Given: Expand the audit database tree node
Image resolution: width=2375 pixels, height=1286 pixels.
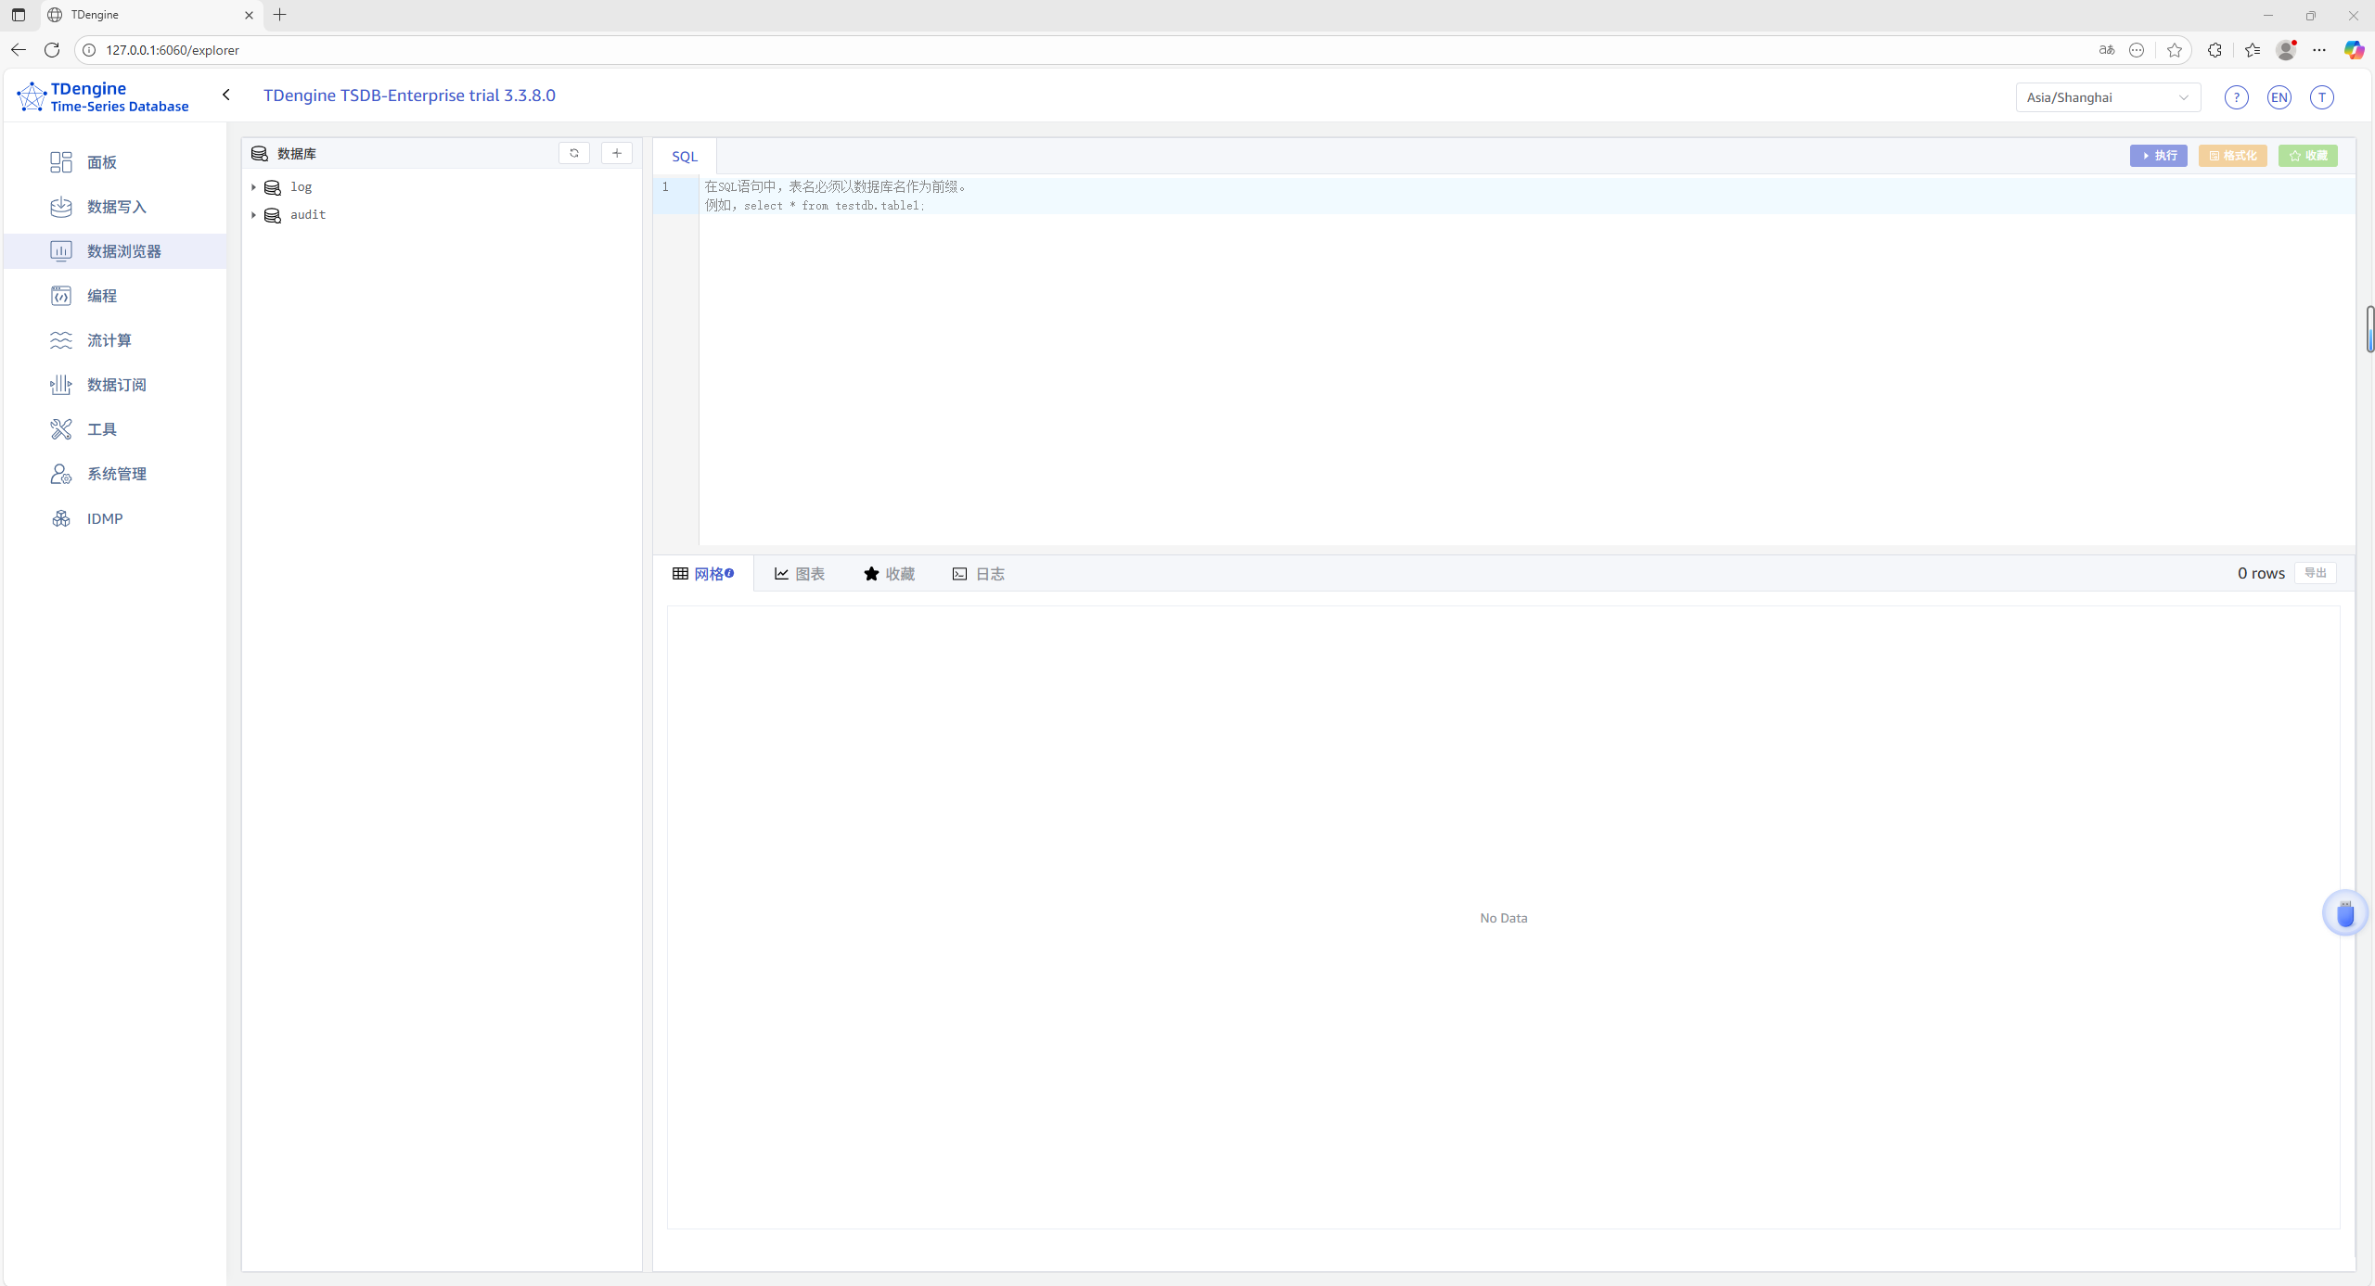Looking at the screenshot, I should (253, 215).
